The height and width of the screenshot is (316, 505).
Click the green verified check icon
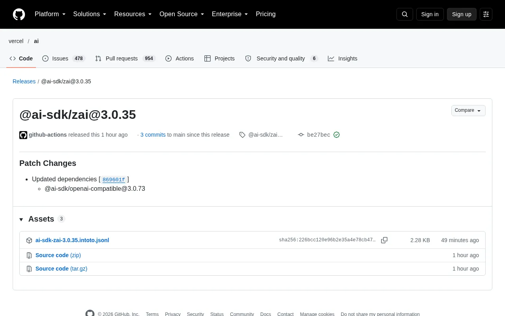[337, 135]
